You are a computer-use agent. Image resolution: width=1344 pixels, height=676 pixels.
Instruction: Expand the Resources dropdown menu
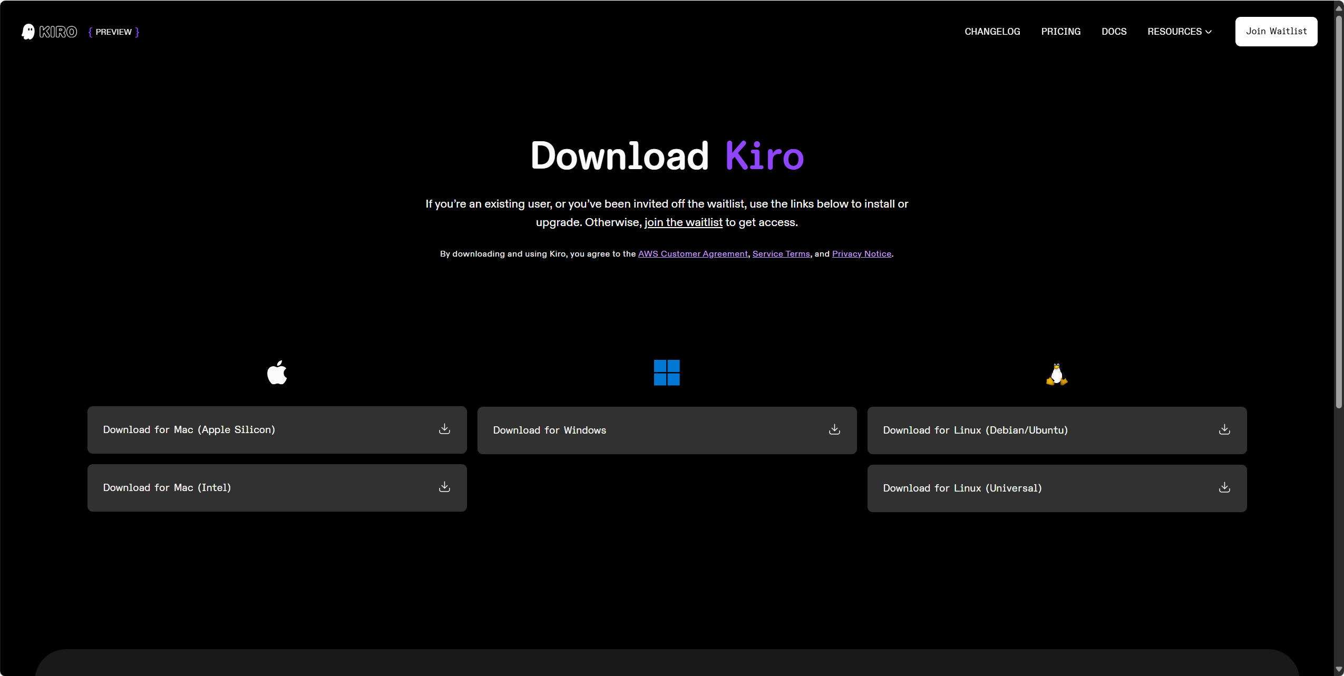[x=1180, y=32]
